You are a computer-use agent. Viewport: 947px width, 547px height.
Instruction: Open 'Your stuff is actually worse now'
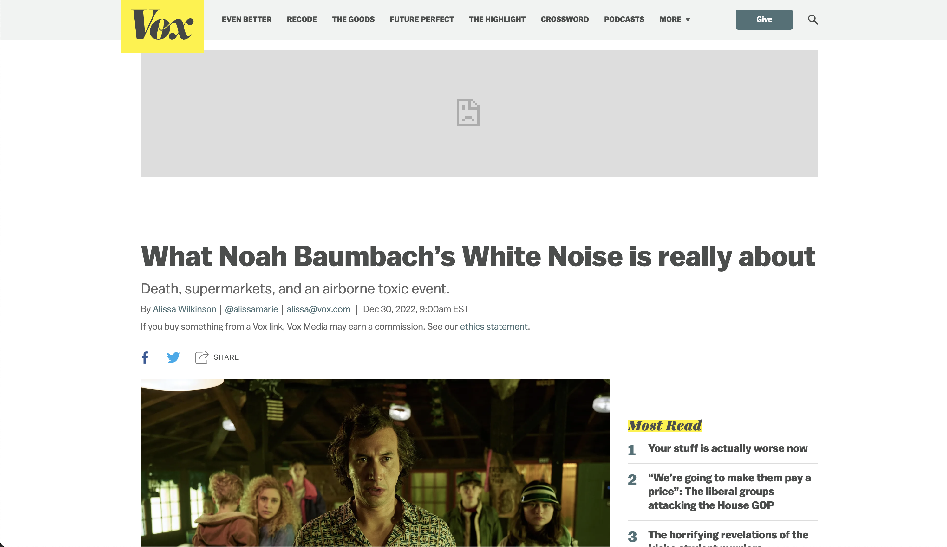(x=728, y=448)
